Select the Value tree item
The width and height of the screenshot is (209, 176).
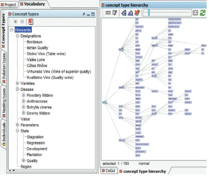(25, 119)
